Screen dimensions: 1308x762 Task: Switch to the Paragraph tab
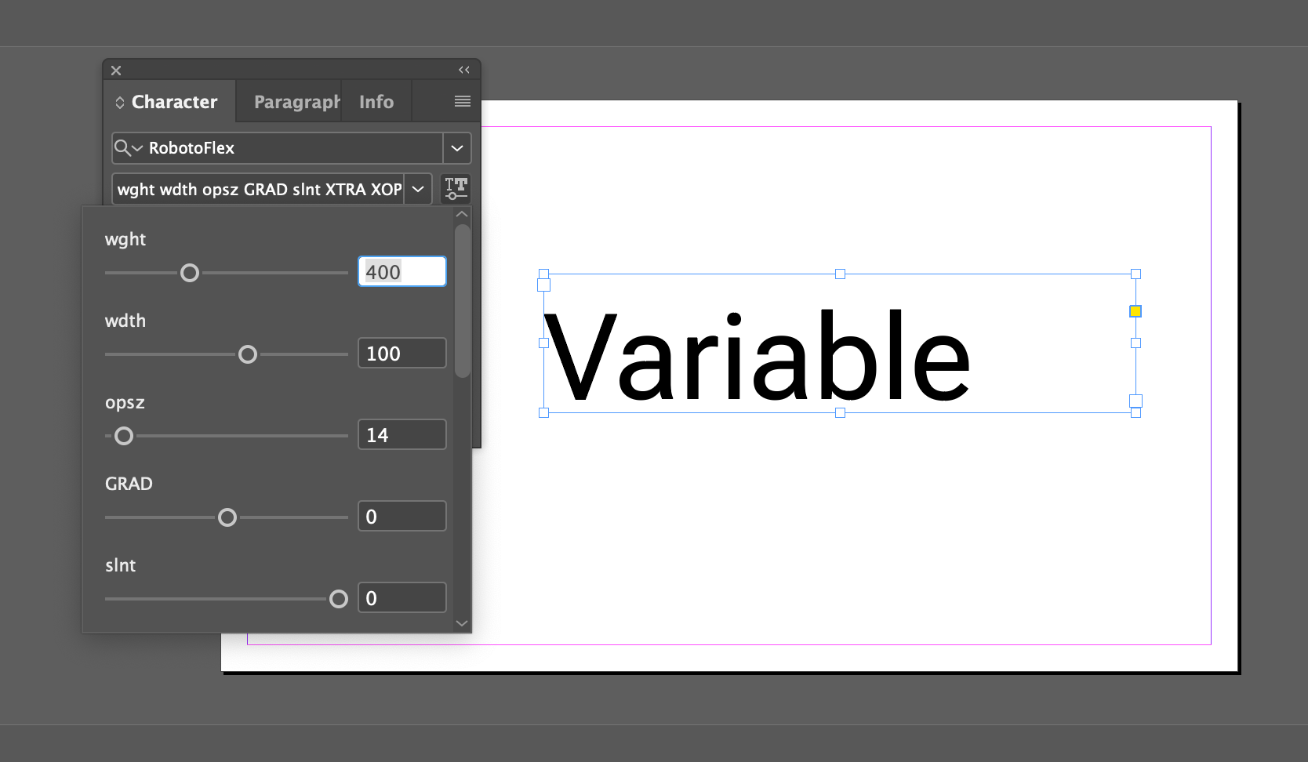pos(296,102)
